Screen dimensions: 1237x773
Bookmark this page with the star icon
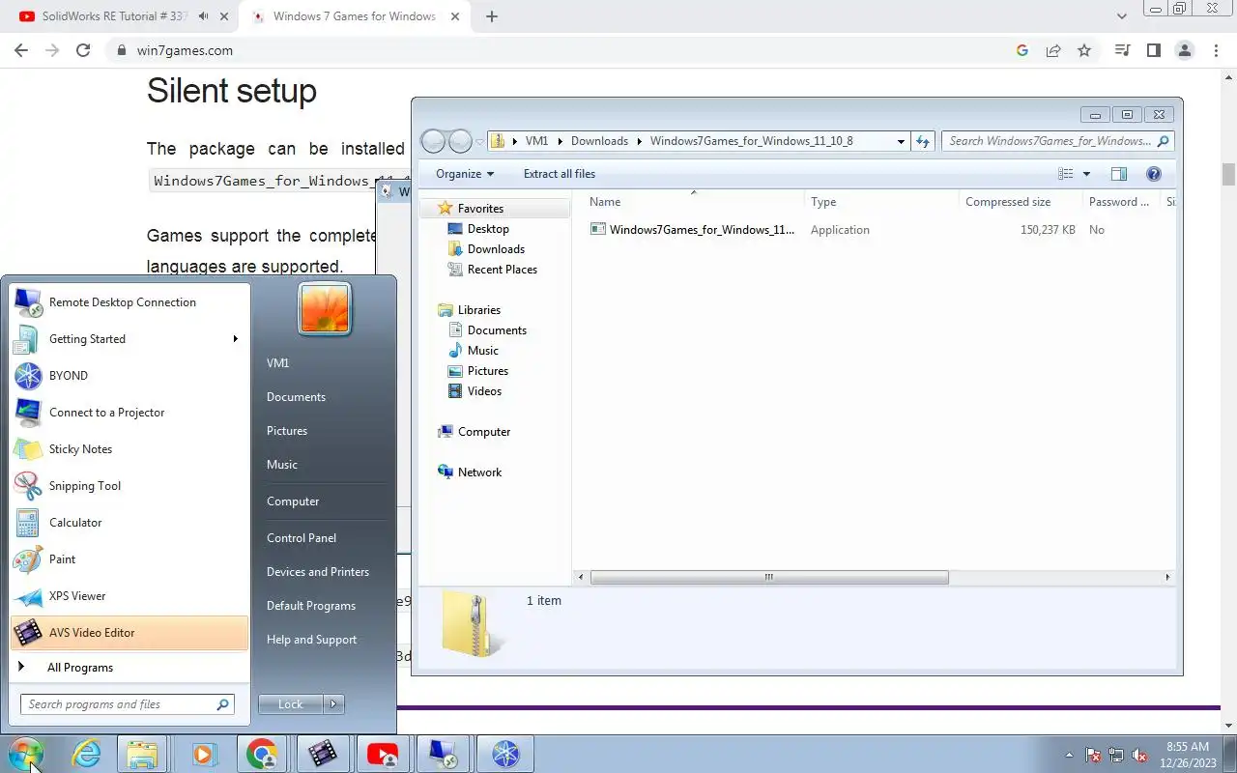(x=1084, y=50)
